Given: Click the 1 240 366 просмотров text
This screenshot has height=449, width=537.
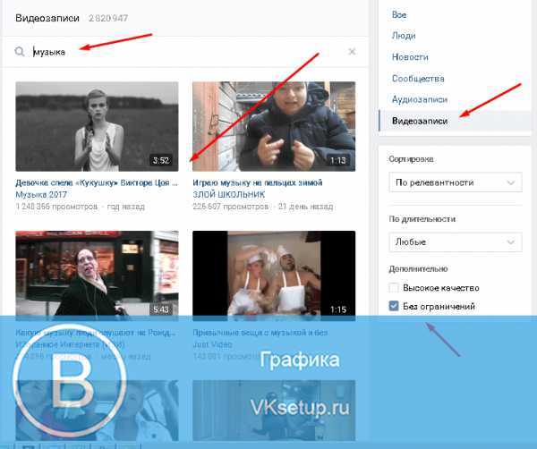Looking at the screenshot, I should (x=56, y=207).
